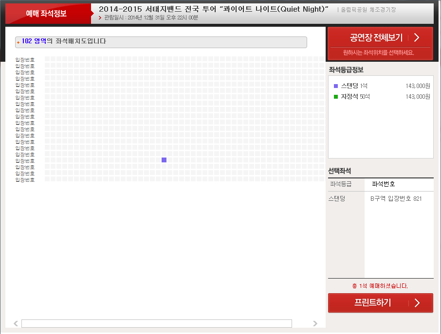441x334 pixels.
Task: Click the purple selected seat in the grid
Action: pyautogui.click(x=164, y=160)
